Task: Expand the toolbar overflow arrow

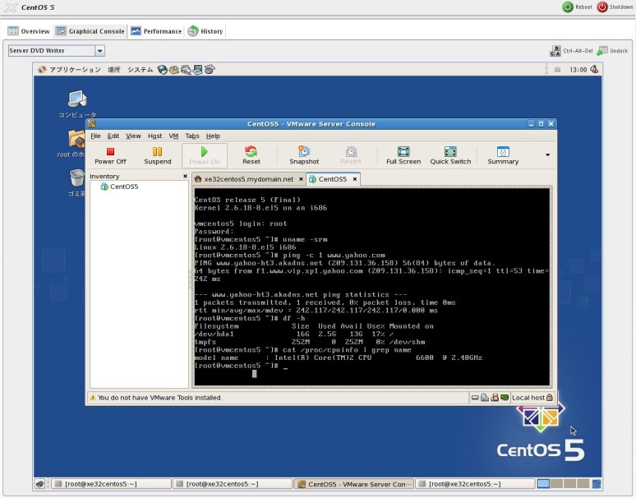Action: [x=547, y=155]
